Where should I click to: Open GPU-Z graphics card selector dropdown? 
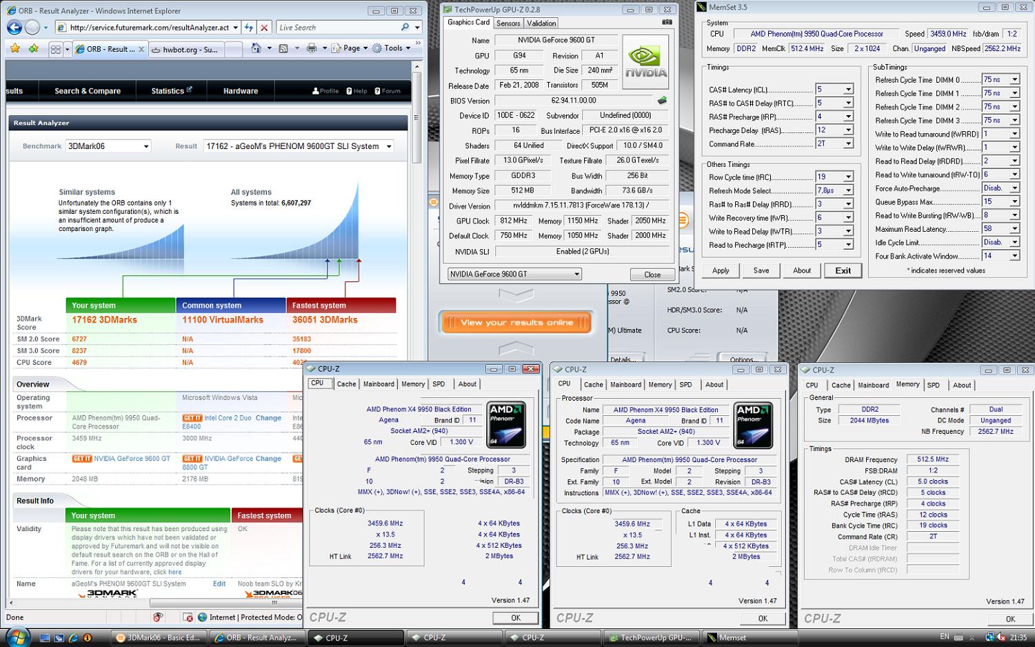[x=514, y=274]
